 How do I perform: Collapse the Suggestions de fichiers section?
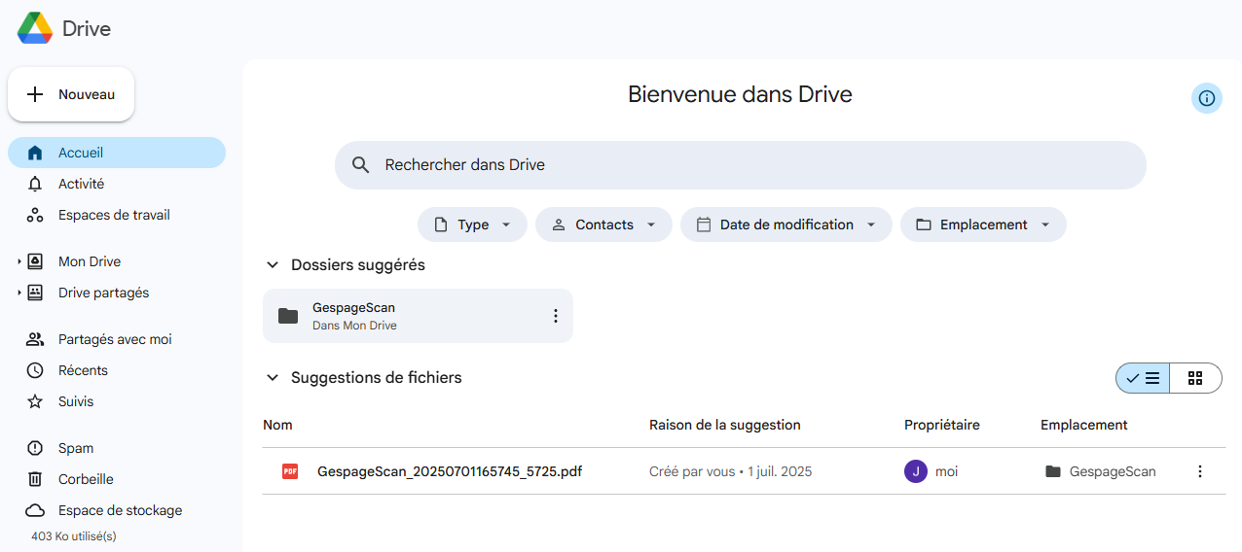click(272, 378)
